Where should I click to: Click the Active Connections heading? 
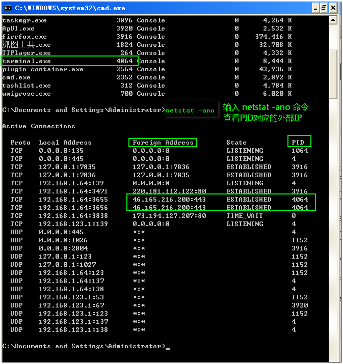tap(39, 126)
